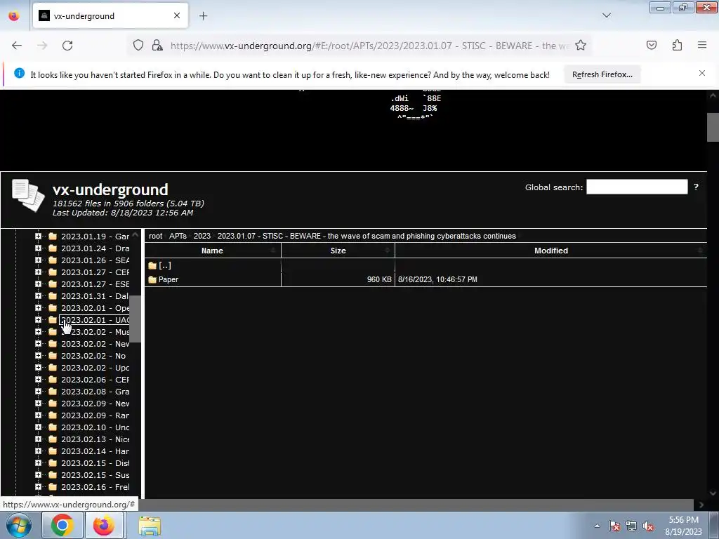The width and height of the screenshot is (719, 539).
Task: Open the Paper folder in file list
Action: 169,279
